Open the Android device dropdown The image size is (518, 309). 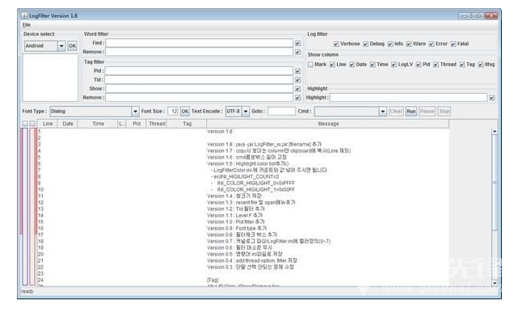[x=61, y=46]
